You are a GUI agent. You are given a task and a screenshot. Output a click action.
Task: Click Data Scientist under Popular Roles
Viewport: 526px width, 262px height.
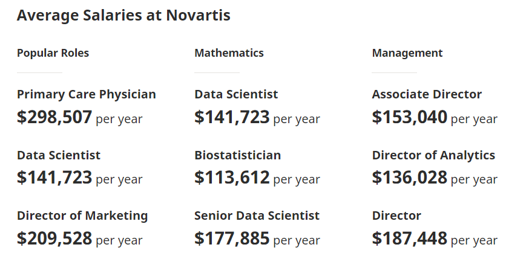59,155
